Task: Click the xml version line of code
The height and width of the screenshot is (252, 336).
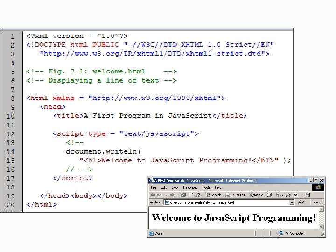Action: 77,36
